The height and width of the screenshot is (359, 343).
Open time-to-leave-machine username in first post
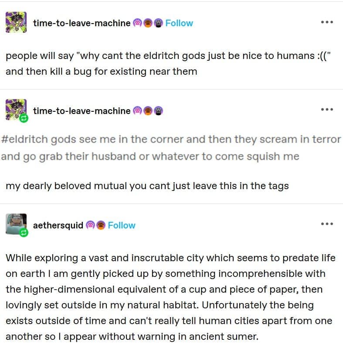point(82,23)
